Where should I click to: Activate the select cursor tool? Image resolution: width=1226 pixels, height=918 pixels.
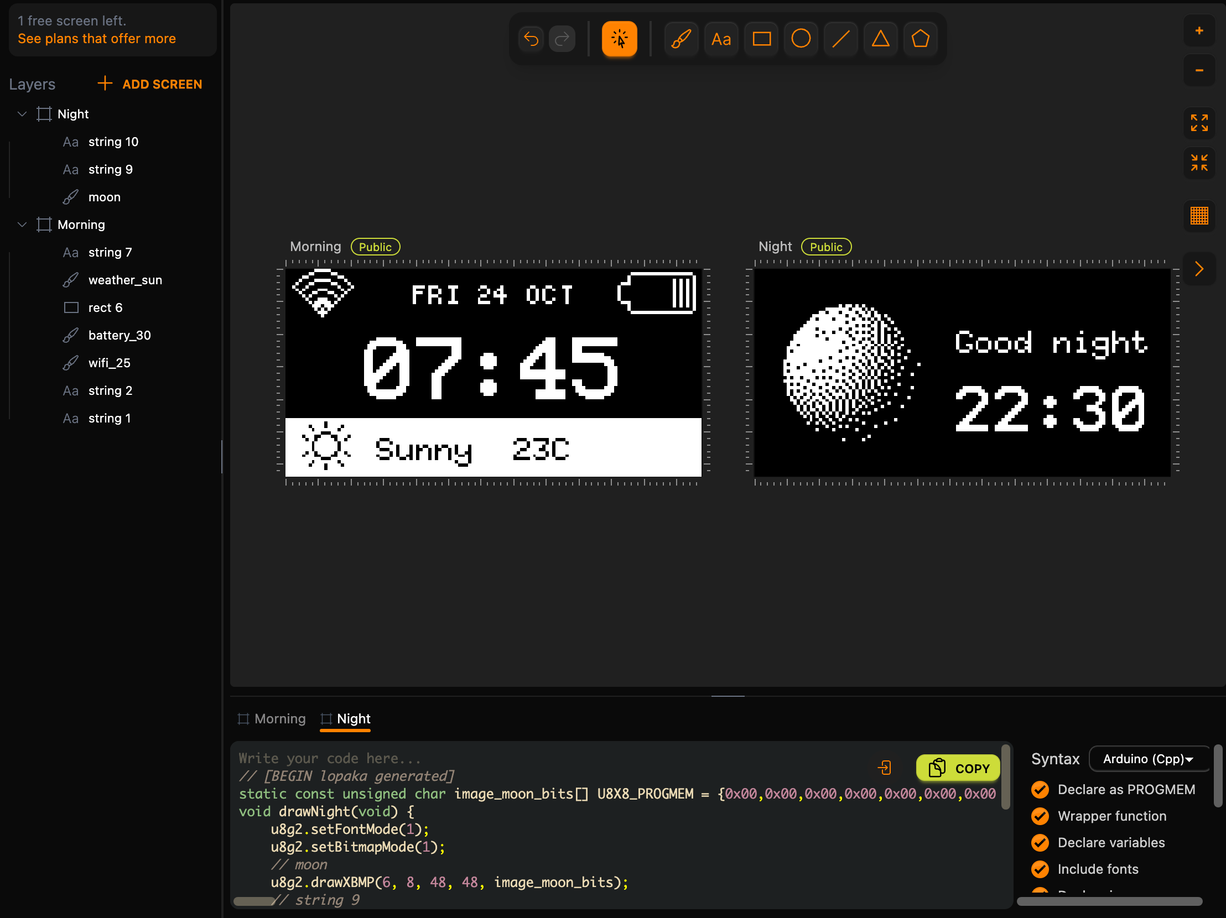[x=619, y=39]
